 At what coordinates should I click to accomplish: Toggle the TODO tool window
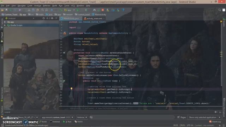click(78, 122)
